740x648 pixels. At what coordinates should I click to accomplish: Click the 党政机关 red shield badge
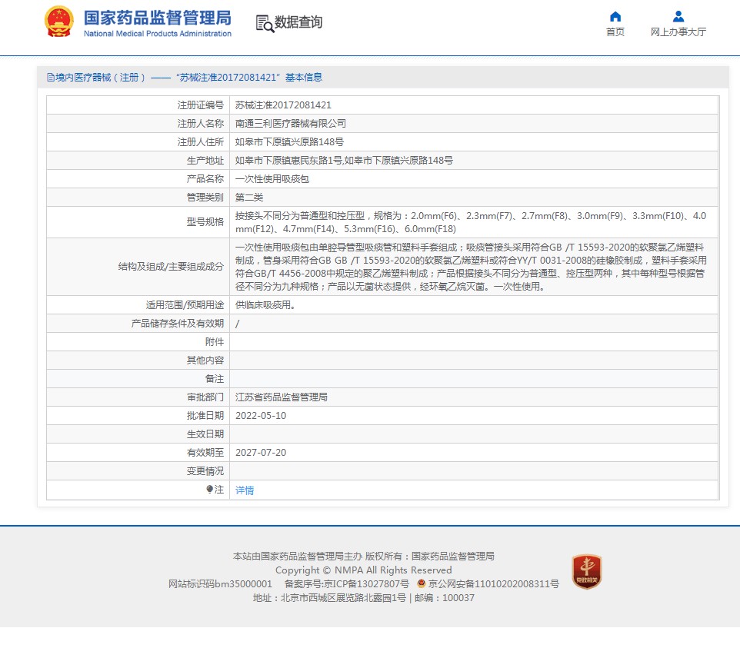point(587,572)
